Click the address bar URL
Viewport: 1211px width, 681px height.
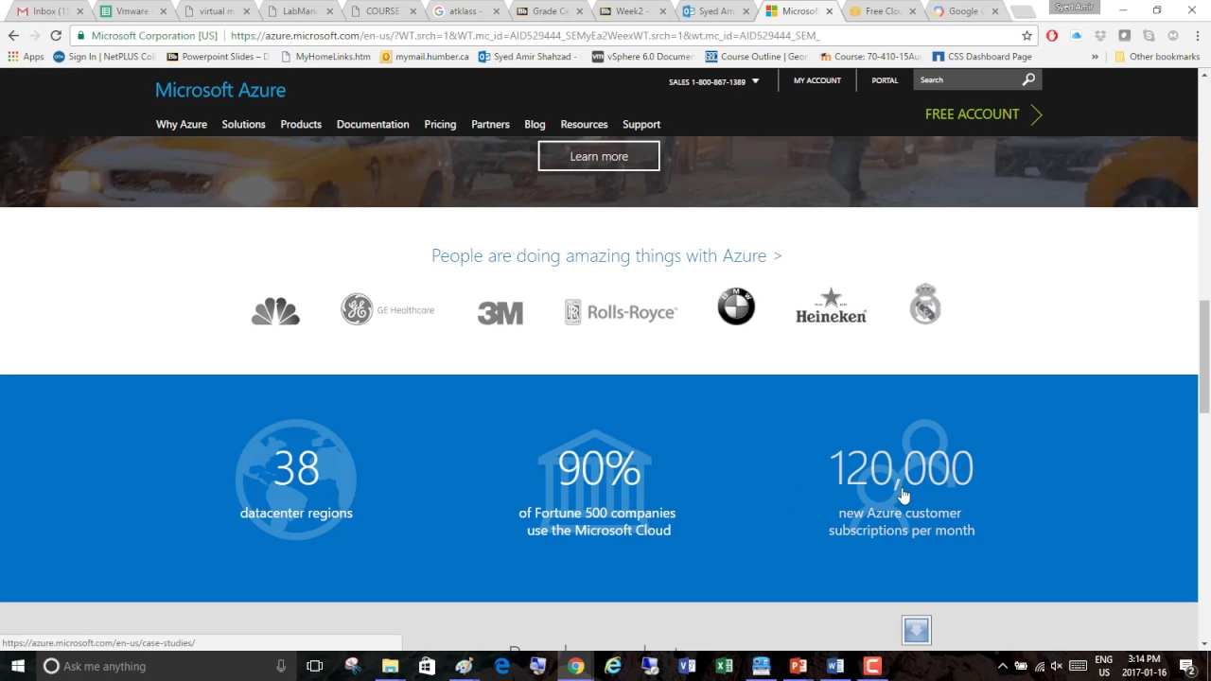525,36
